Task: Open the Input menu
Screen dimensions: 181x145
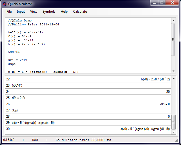Action: coord(21,12)
